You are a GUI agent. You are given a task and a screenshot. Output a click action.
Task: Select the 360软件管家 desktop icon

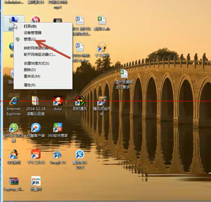(57, 128)
